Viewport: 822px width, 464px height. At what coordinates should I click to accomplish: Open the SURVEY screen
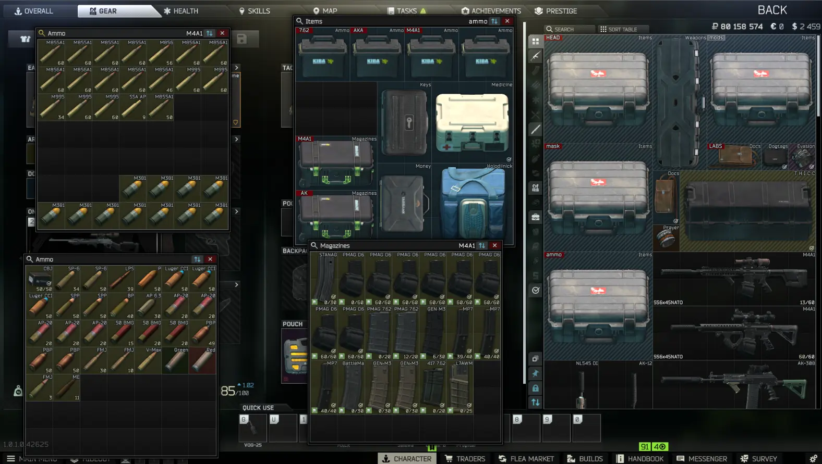[x=759, y=459]
